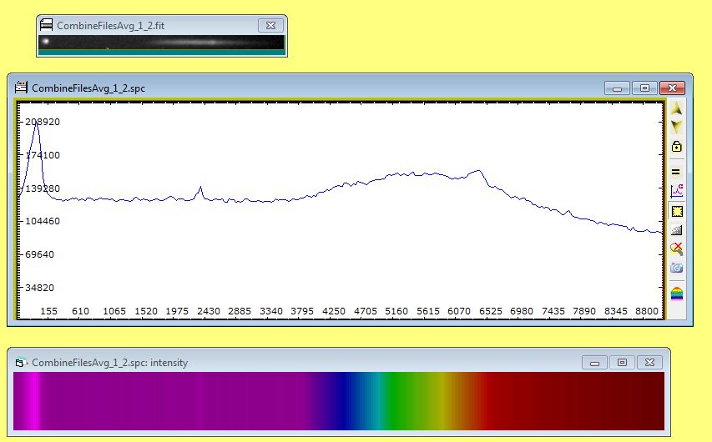
Task: Select the CombineFilesAvg_1_2.spc: intensity title bar
Action: tap(292, 363)
